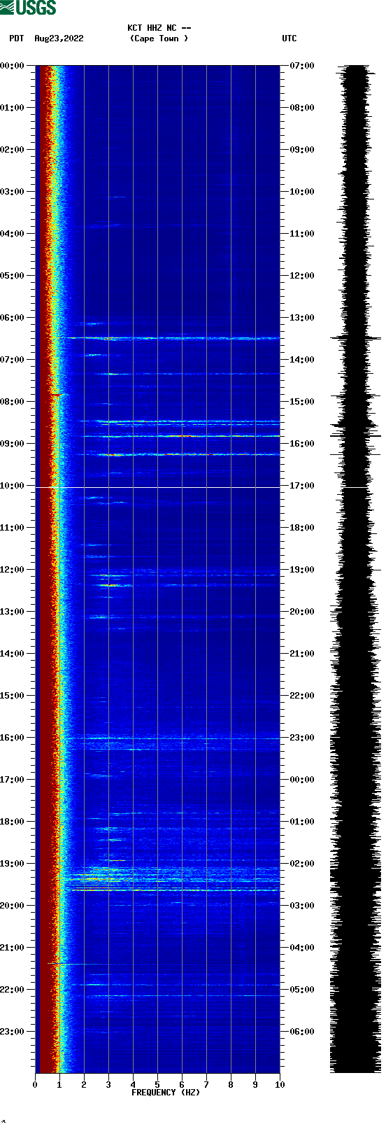Image resolution: width=386 pixels, height=1129 pixels.
Task: Select the Aug23,2022 date label
Action: 59,38
